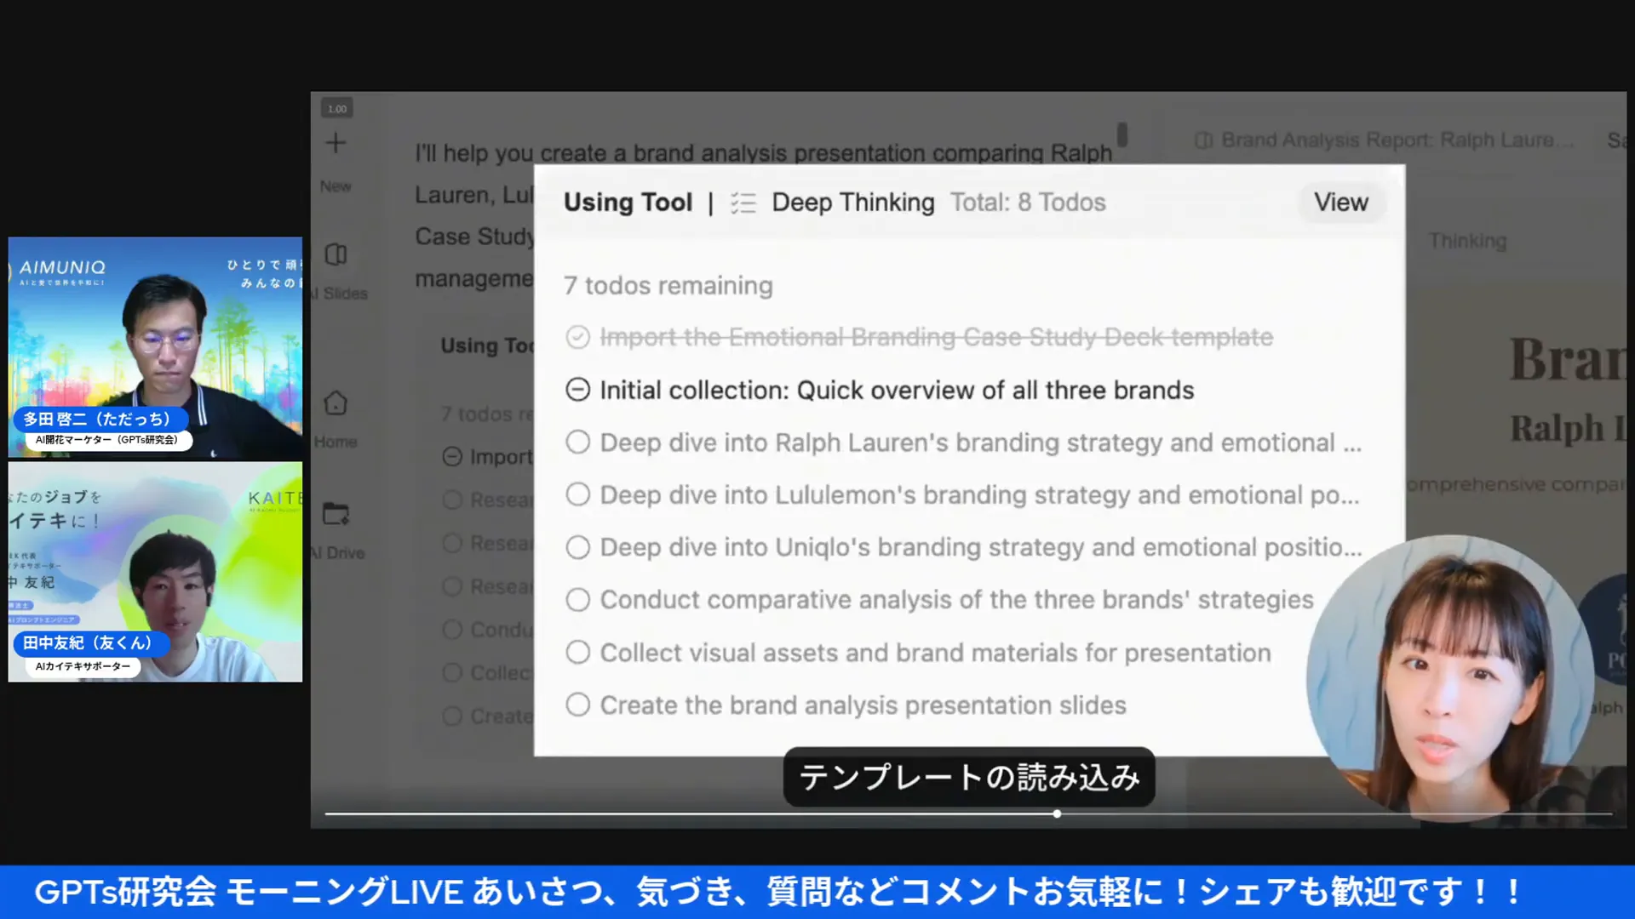
Task: Click the chat vertical scrollbar handle
Action: click(x=1122, y=134)
